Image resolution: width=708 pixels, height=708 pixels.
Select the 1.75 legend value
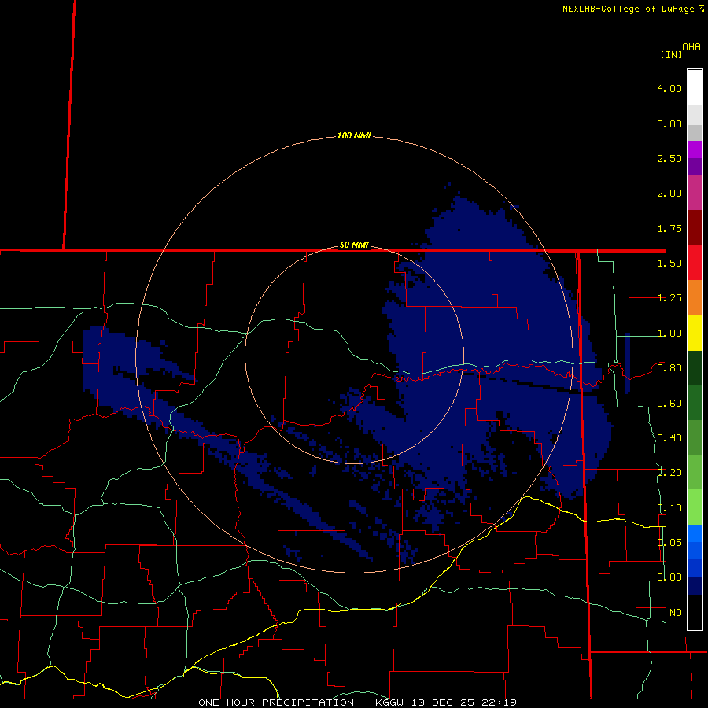pos(669,228)
